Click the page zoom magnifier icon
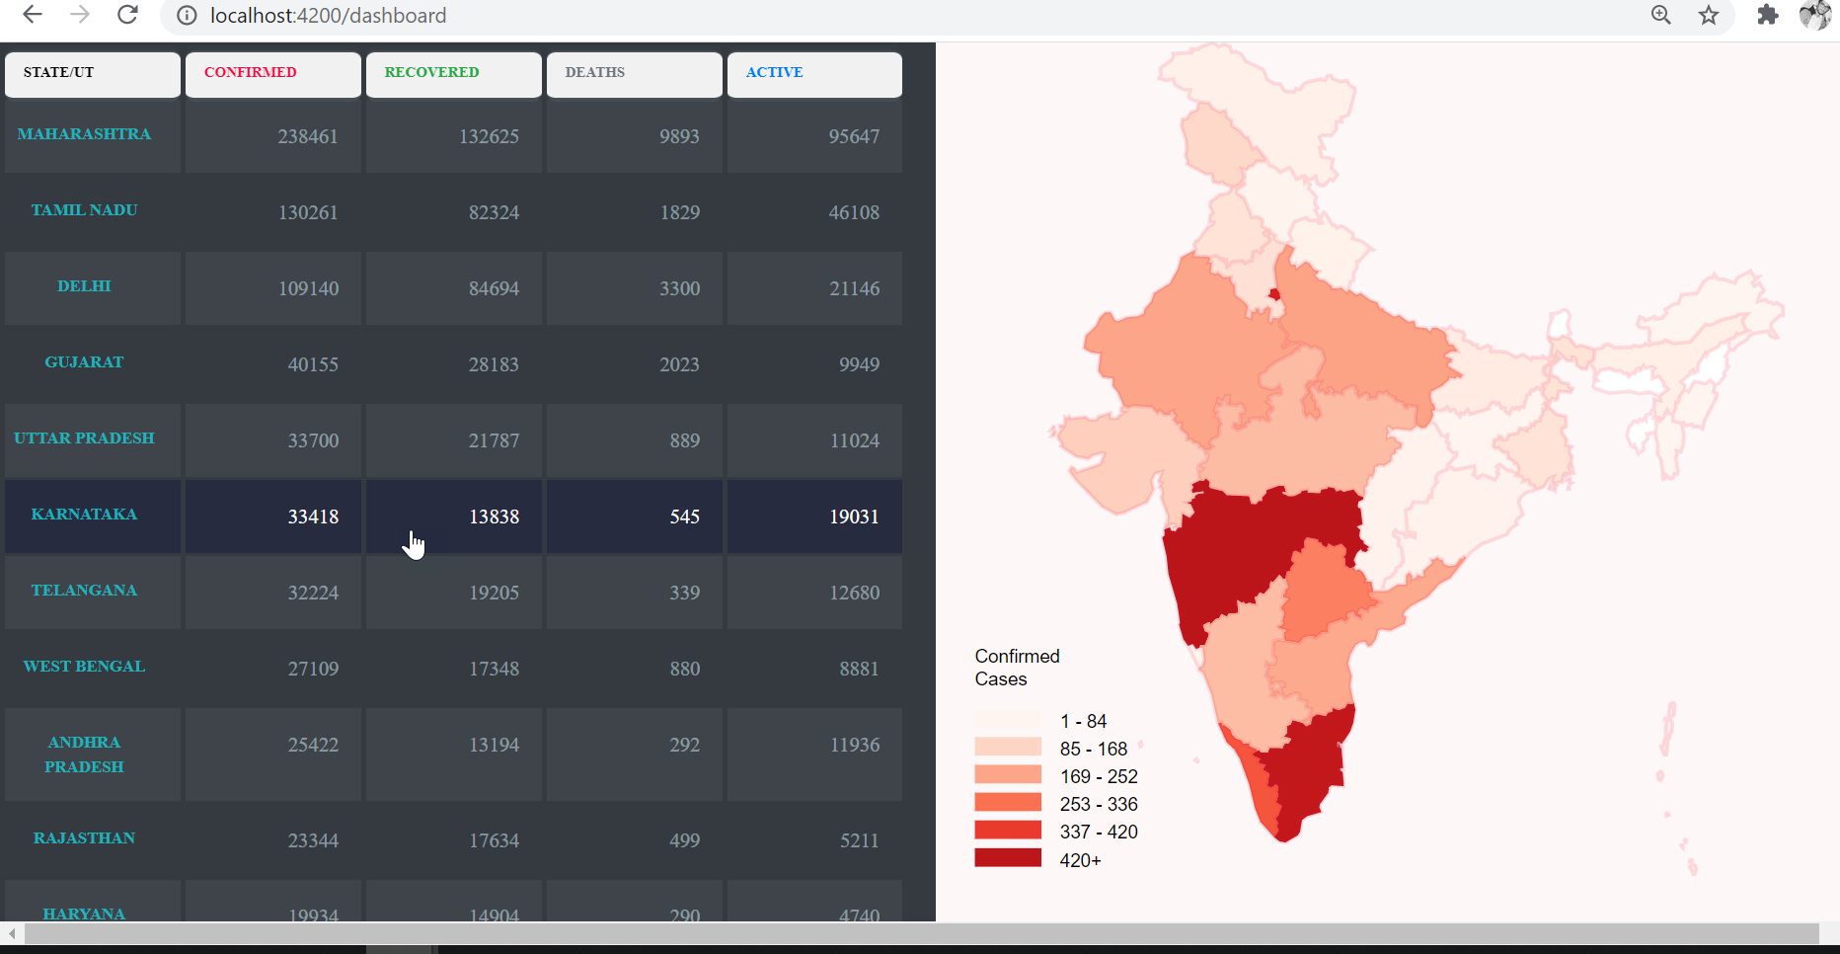The width and height of the screenshot is (1840, 954). tap(1661, 15)
